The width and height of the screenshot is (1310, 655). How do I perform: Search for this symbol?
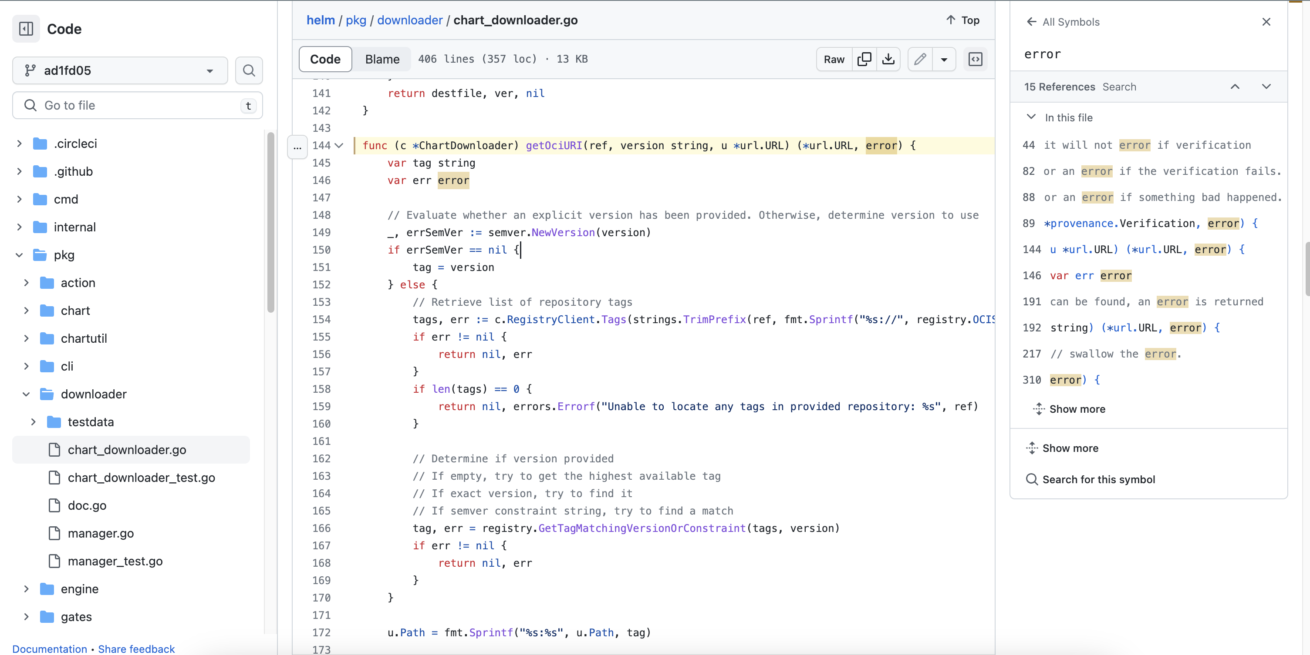1098,478
